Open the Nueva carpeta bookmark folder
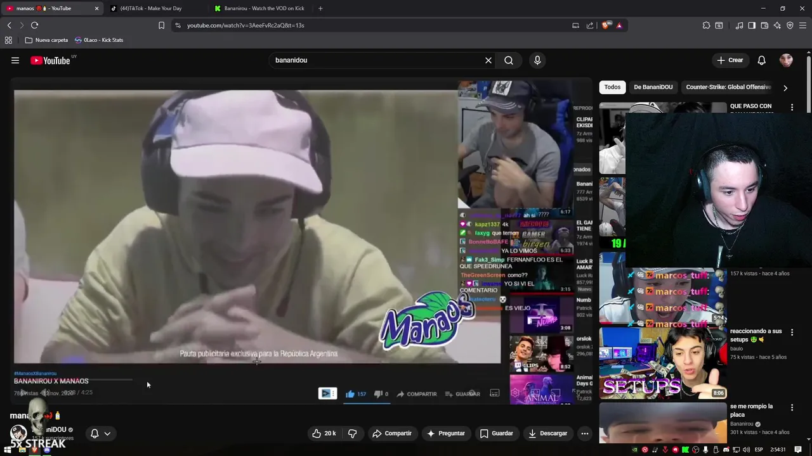 click(x=46, y=40)
